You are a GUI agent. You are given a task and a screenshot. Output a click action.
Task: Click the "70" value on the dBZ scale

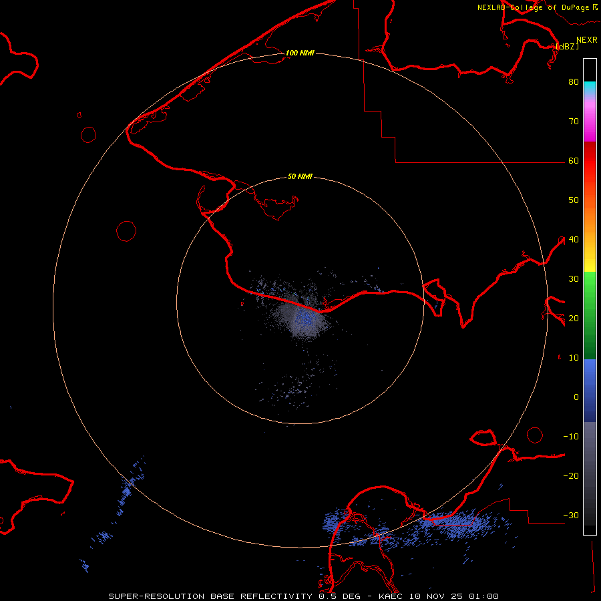tap(574, 122)
